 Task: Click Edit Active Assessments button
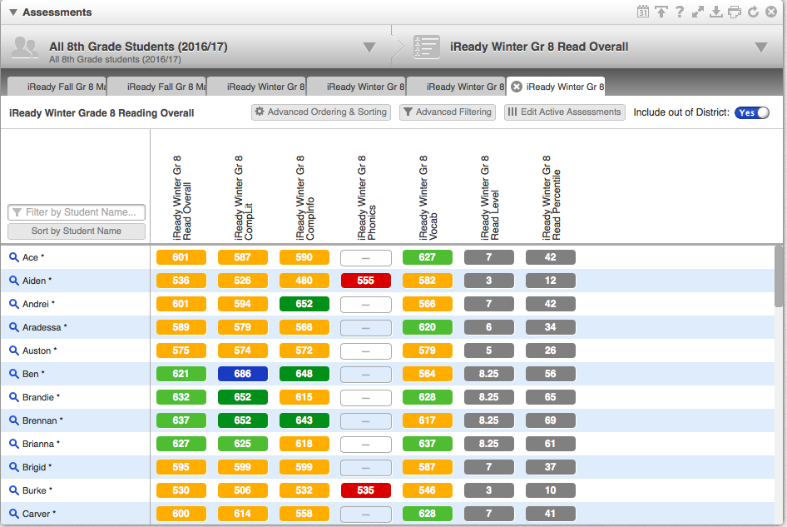(x=565, y=112)
